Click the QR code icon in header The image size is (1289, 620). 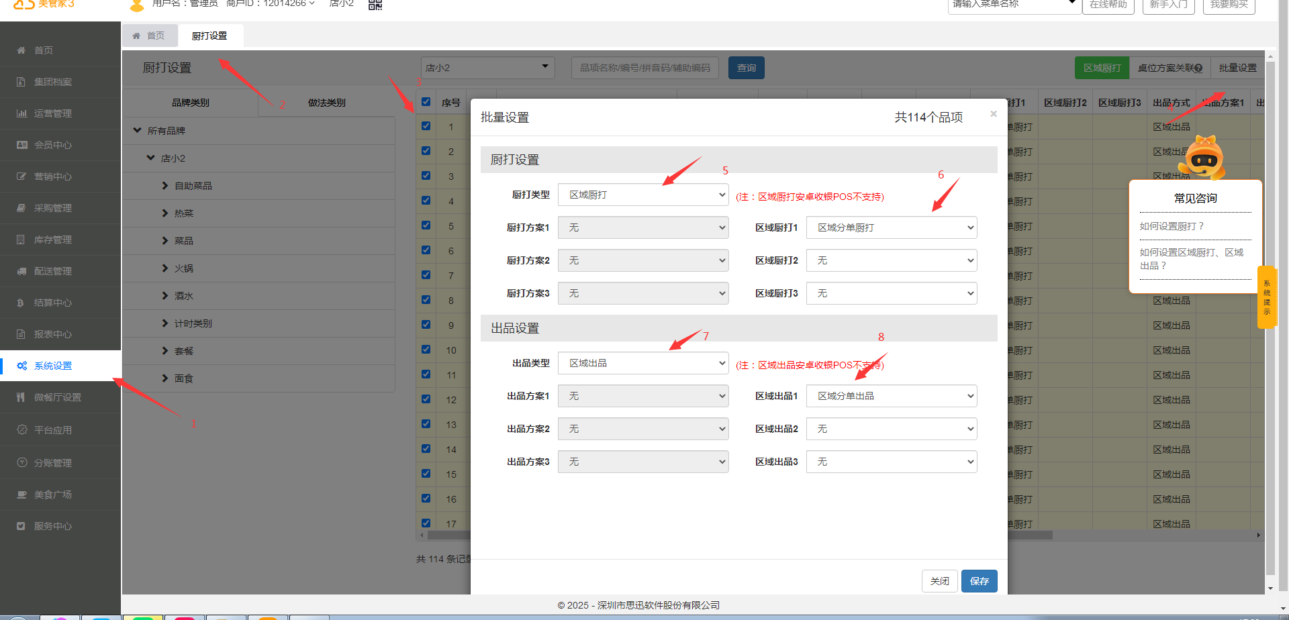coord(375,4)
